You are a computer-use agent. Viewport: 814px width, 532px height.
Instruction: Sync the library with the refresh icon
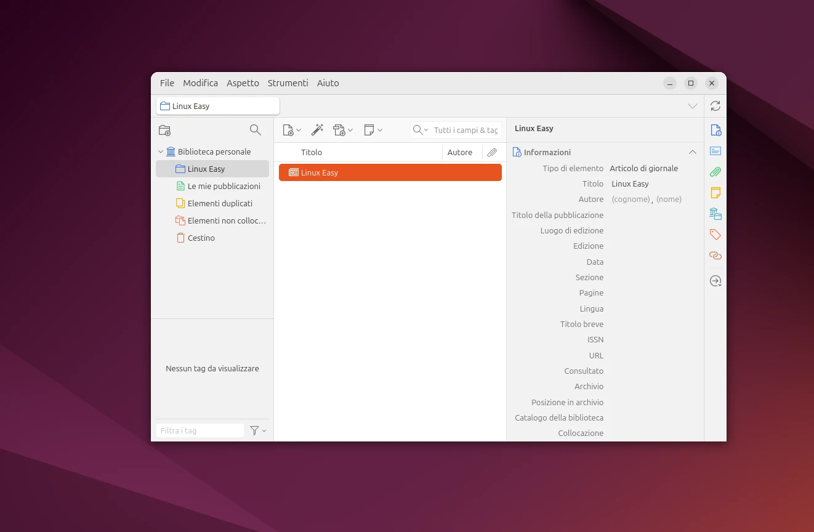point(715,105)
